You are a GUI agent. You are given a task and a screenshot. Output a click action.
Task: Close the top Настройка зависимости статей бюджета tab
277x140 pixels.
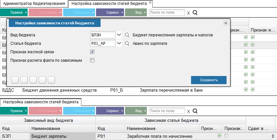pos(150,3)
